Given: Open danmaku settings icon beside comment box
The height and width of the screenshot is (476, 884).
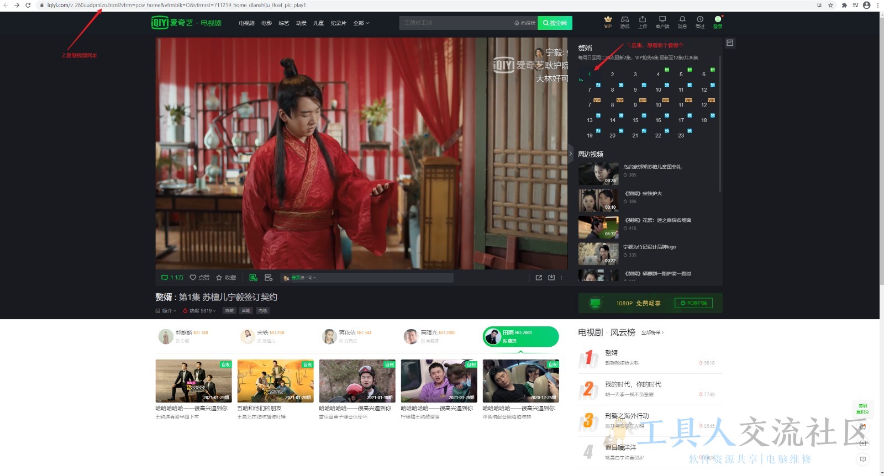Looking at the screenshot, I should click(x=269, y=278).
